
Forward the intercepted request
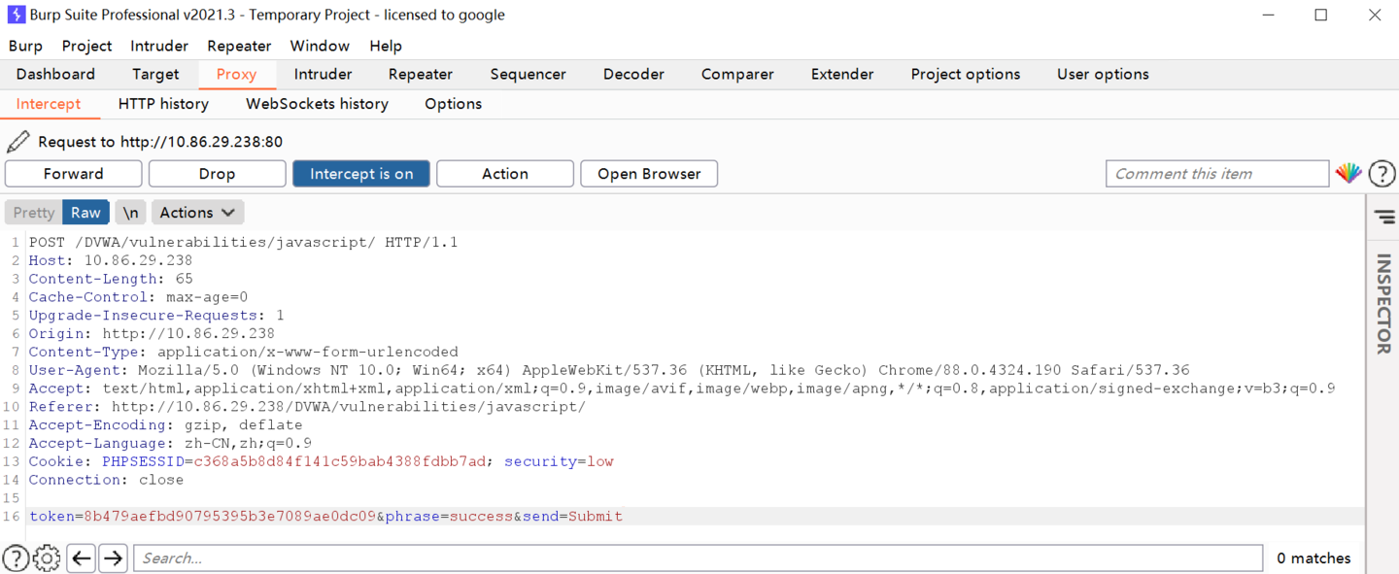coord(73,174)
